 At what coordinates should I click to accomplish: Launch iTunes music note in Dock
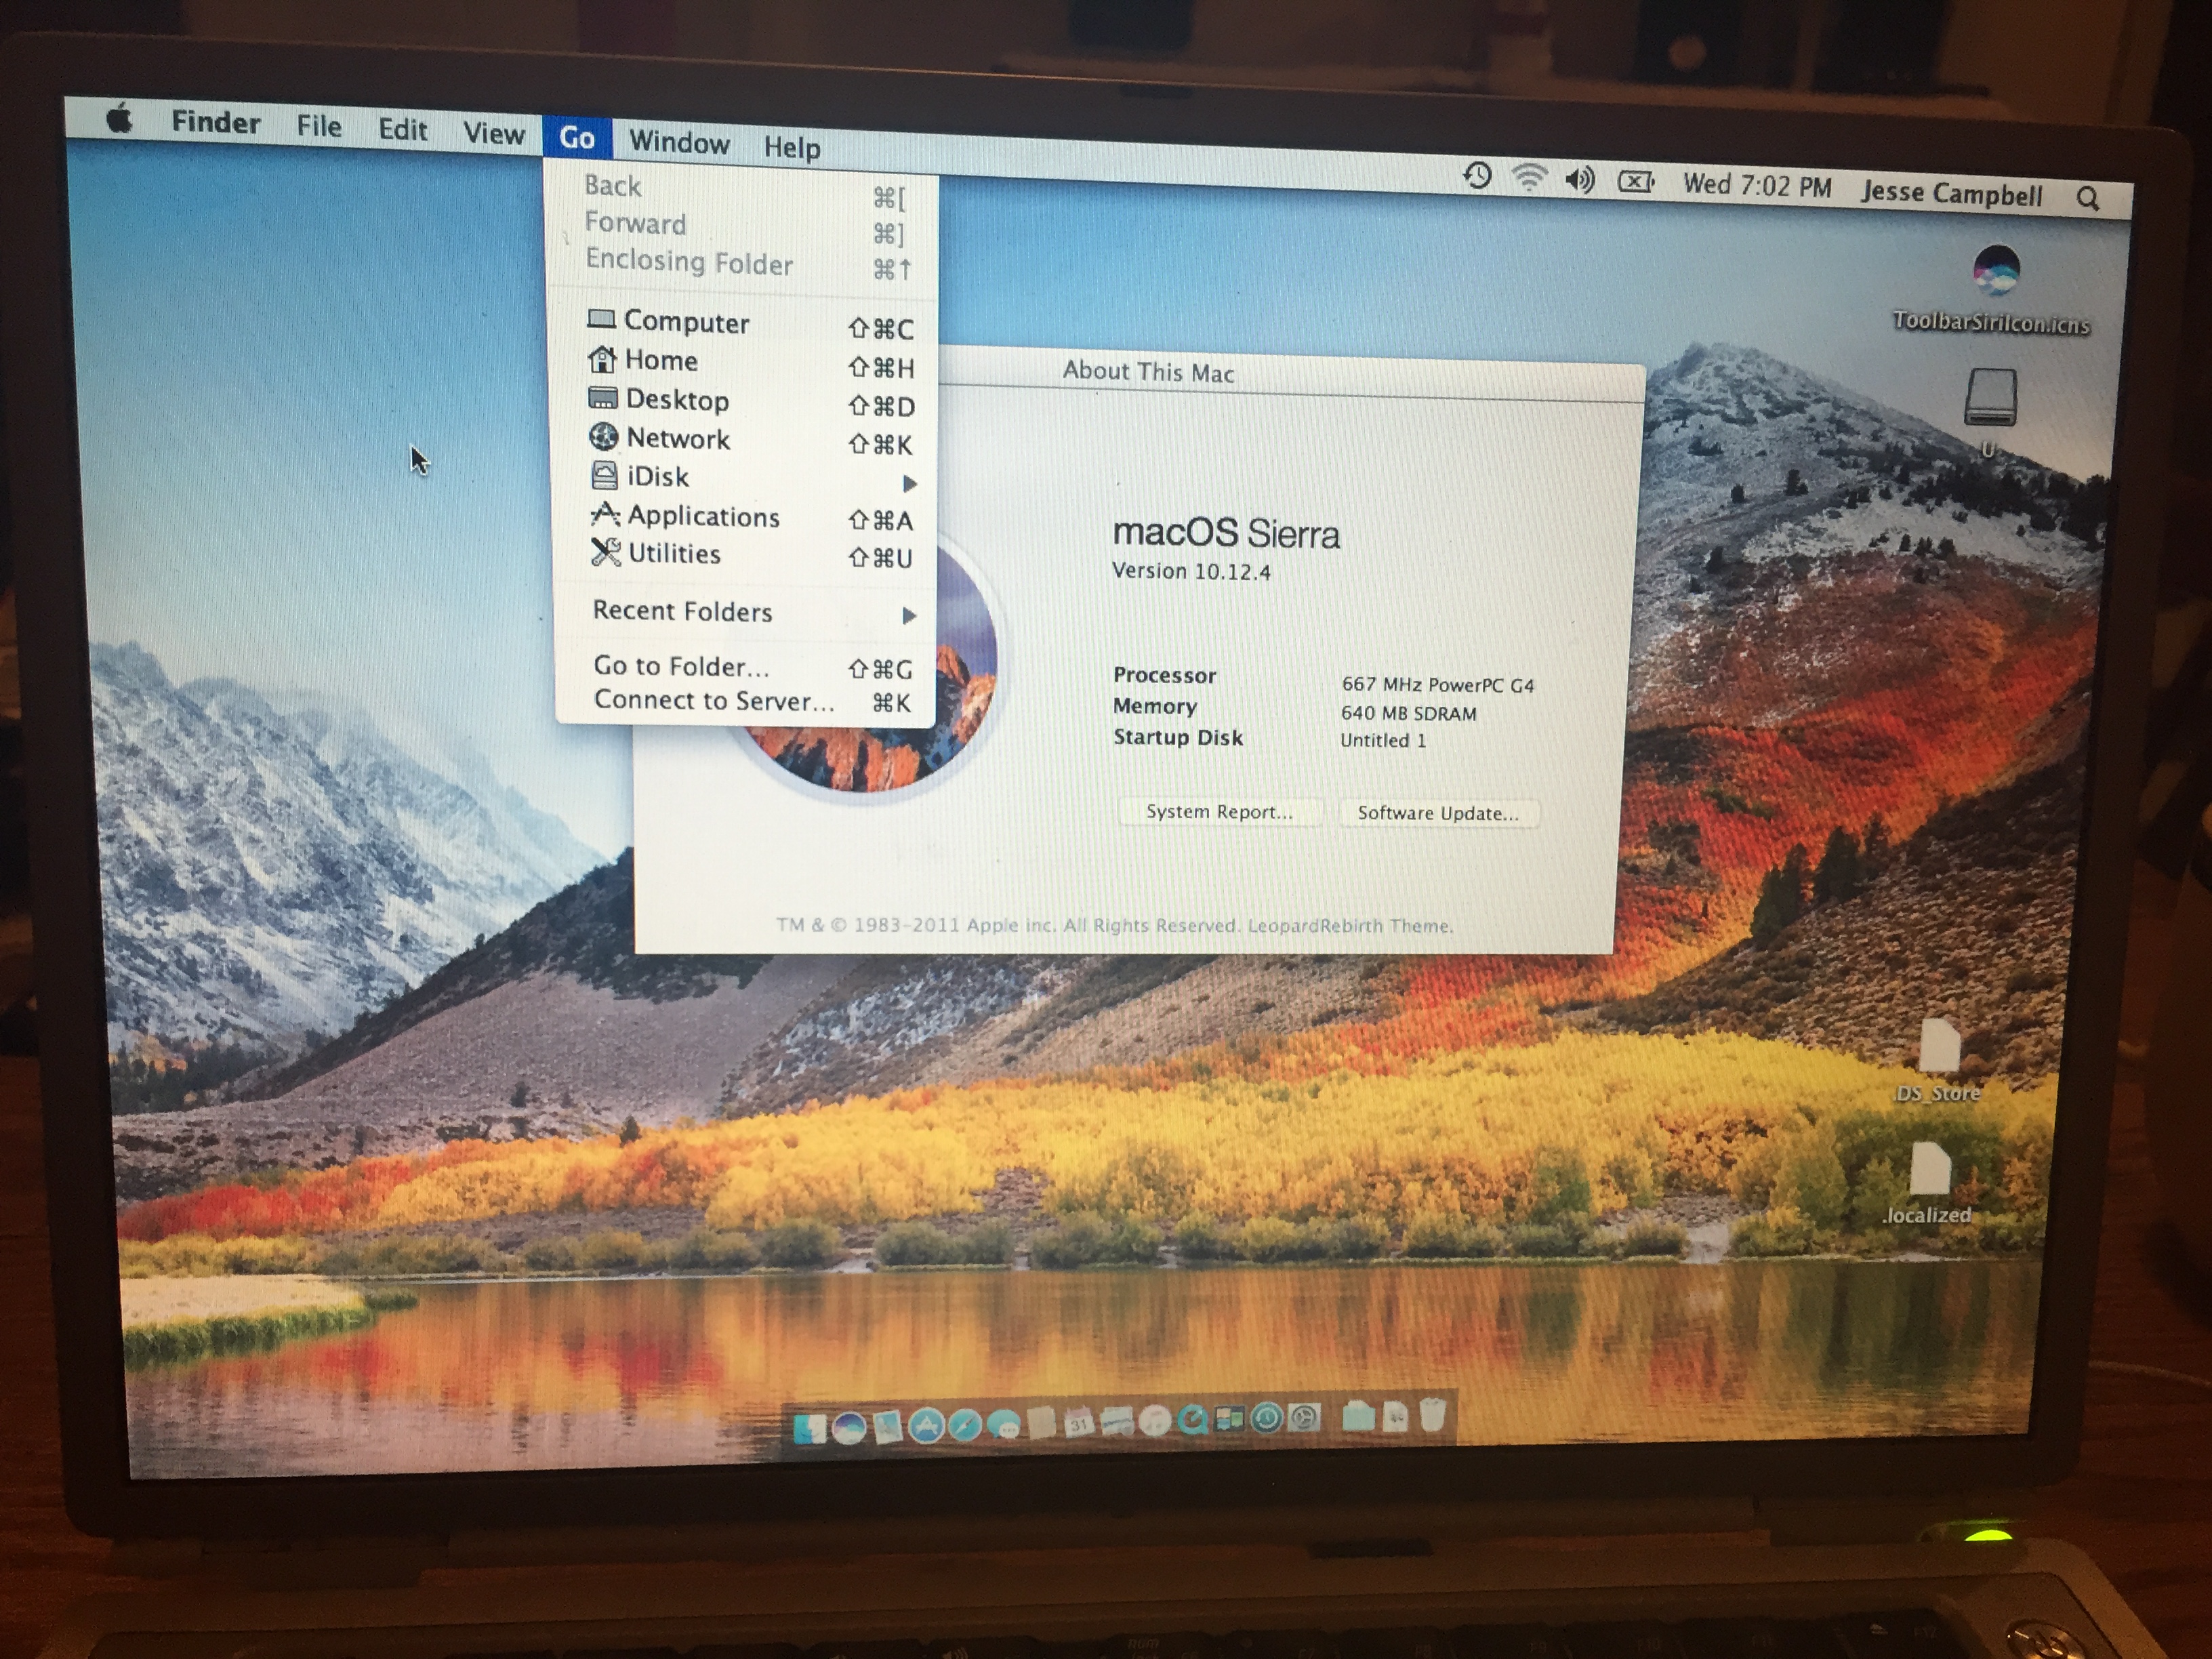tap(1155, 1420)
